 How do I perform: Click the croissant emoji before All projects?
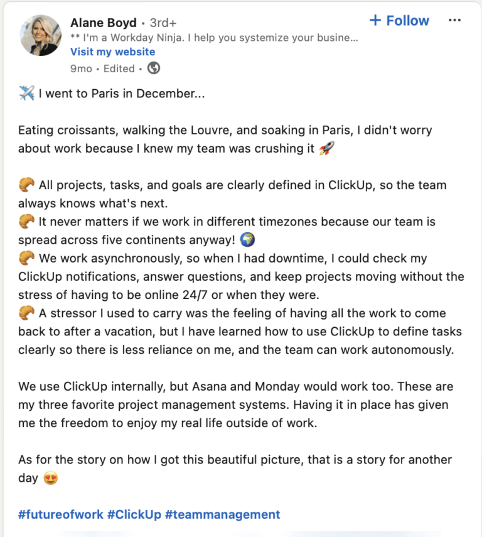(x=26, y=185)
